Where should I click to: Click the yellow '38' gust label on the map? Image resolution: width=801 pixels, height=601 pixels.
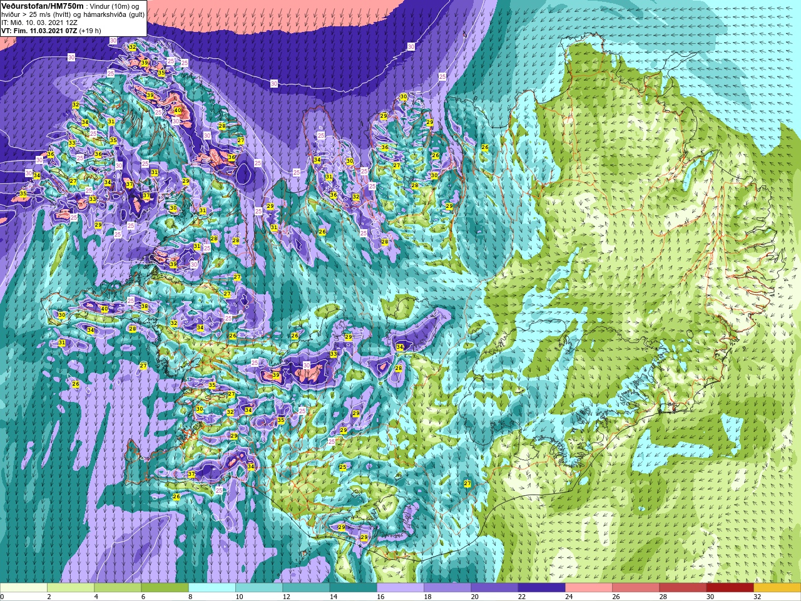(x=145, y=307)
